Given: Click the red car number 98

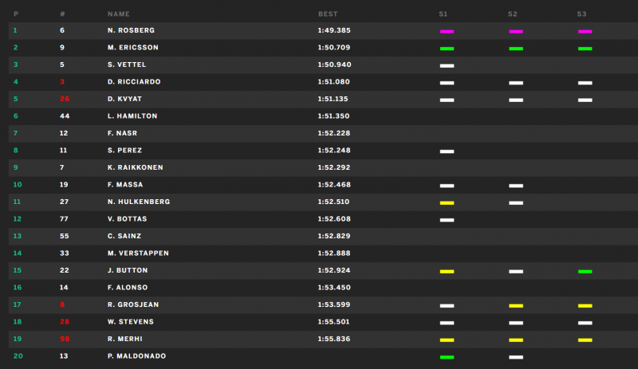Looking at the screenshot, I should coord(65,339).
